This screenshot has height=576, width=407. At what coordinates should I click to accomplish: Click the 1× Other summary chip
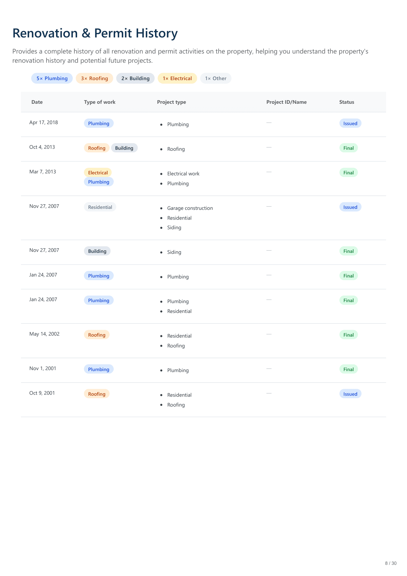tap(216, 78)
